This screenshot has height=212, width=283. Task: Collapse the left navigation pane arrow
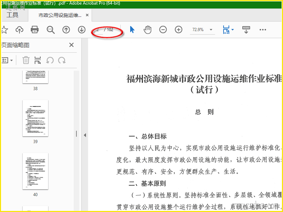tap(85, 135)
